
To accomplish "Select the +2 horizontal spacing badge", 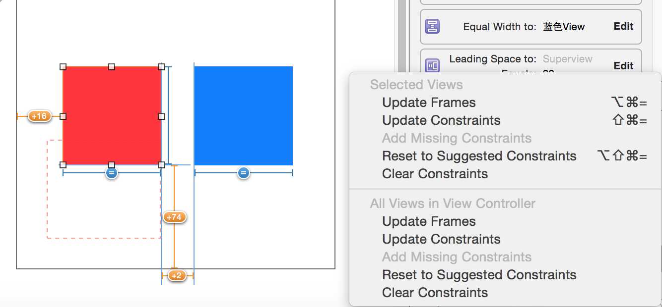I will coord(177,275).
